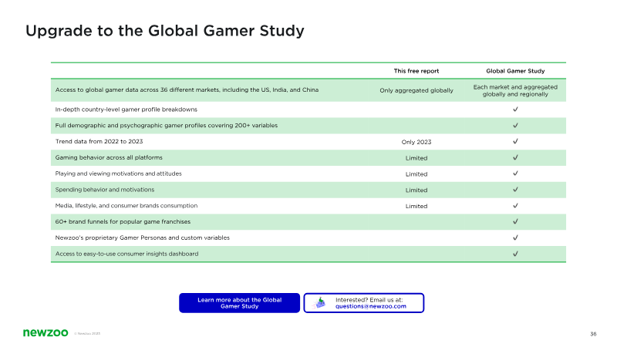Click checkmark in the Trend data row
Screen dimensions: 617x347
[515, 141]
